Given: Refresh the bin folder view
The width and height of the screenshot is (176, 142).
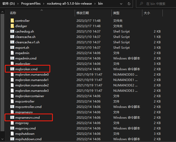Looking at the screenshot, I should [x=129, y=4].
